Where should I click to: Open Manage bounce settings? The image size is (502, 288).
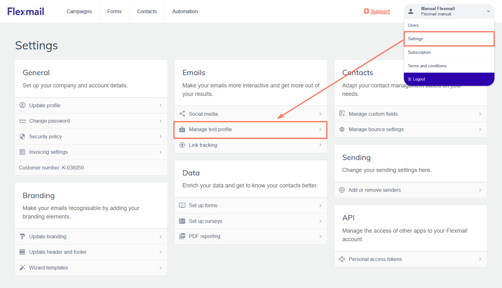[x=411, y=130]
